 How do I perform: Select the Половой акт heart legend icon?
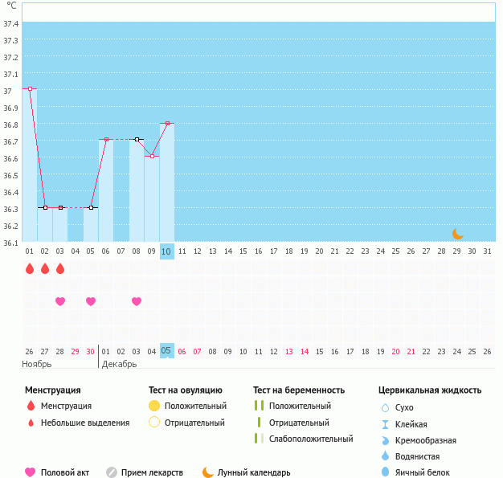click(x=31, y=472)
